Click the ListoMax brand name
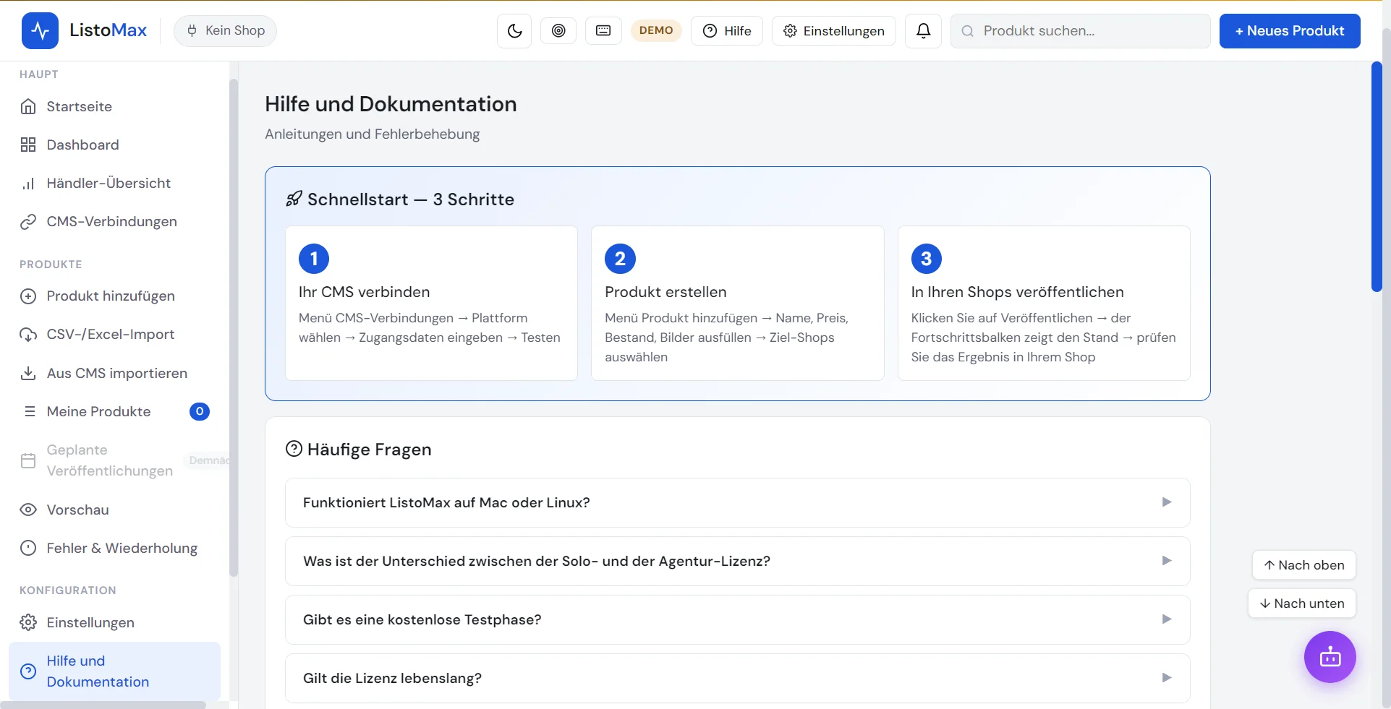 [108, 30]
